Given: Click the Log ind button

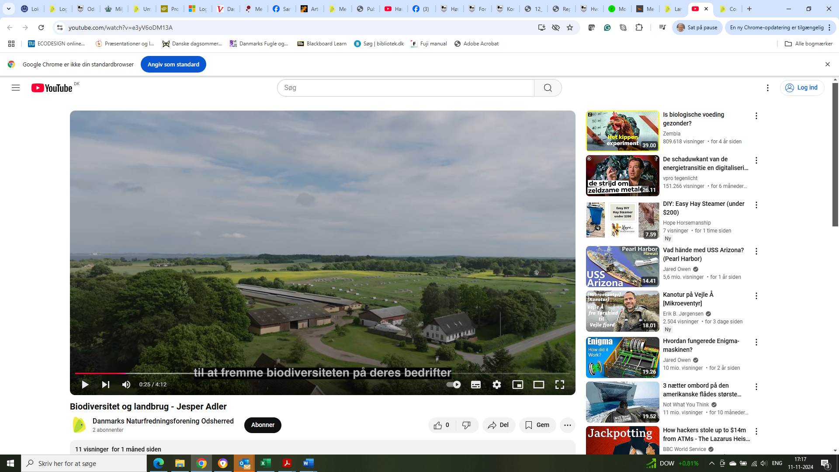Looking at the screenshot, I should (802, 88).
